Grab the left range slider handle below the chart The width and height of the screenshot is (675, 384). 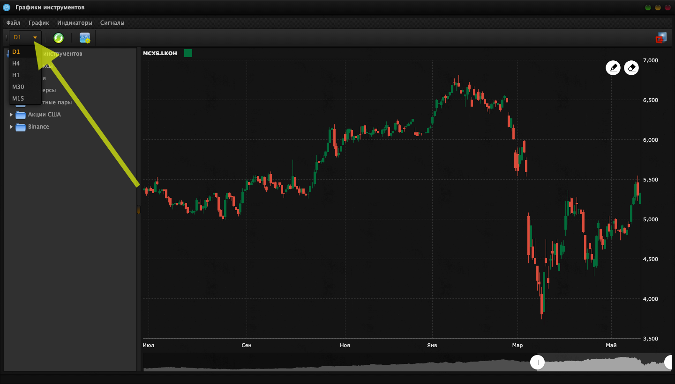point(537,362)
